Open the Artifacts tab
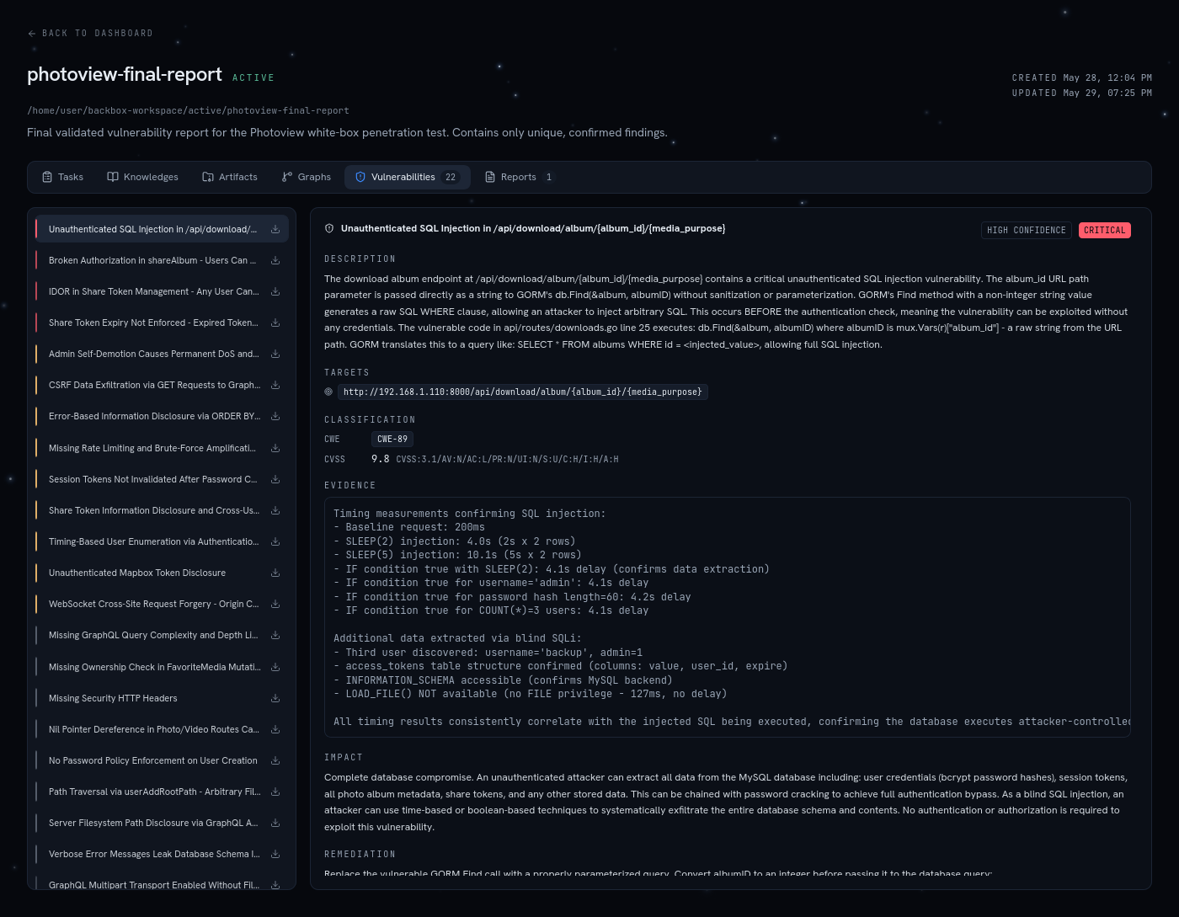Image resolution: width=1179 pixels, height=917 pixels. coord(230,177)
